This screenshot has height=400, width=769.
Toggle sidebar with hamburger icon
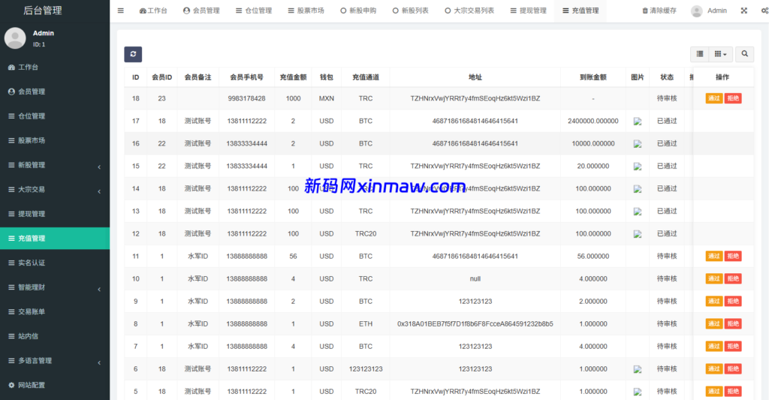pos(121,11)
